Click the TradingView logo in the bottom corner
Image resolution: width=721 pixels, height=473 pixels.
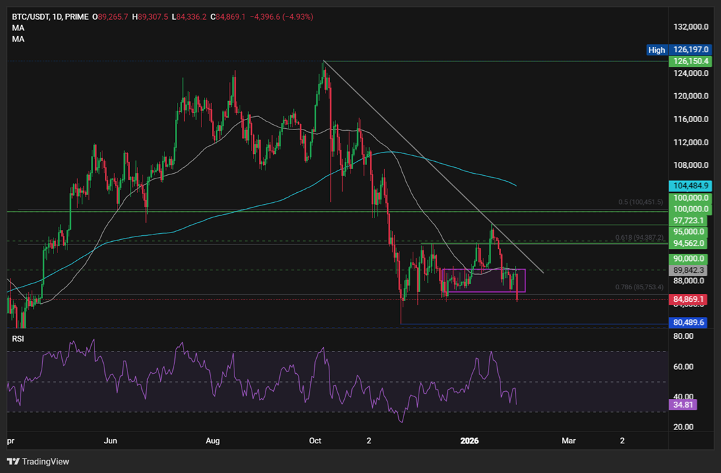(x=31, y=461)
